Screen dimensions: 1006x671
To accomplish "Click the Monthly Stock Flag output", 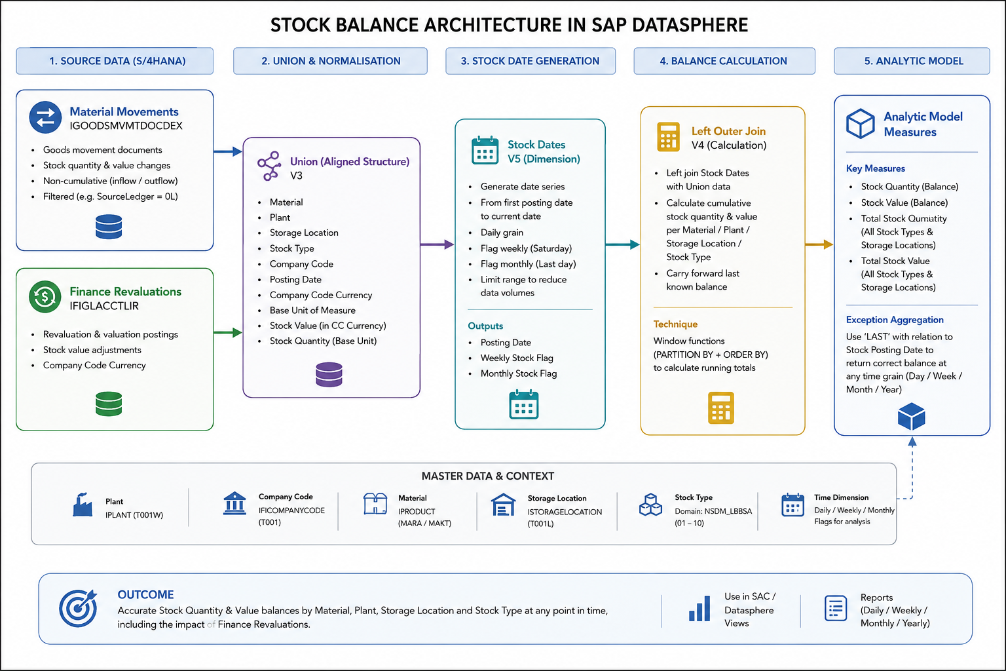I will [519, 374].
